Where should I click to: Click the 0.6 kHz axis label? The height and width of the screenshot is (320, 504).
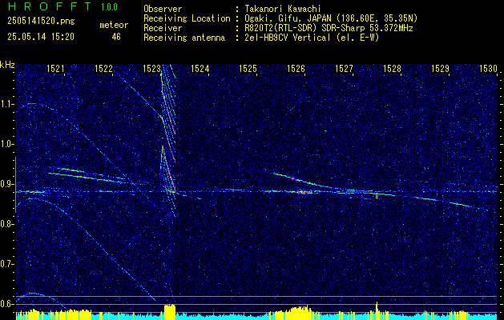click(6, 304)
